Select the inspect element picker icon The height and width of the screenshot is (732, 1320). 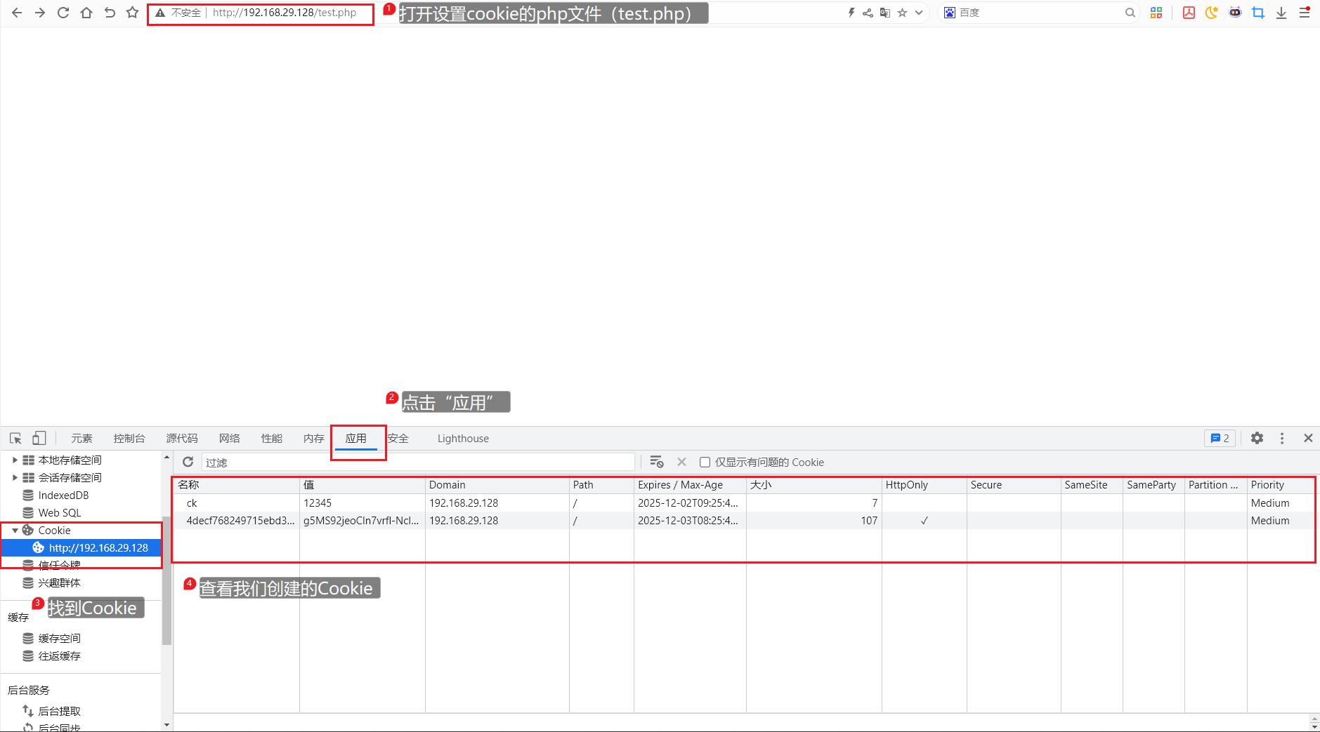point(15,438)
